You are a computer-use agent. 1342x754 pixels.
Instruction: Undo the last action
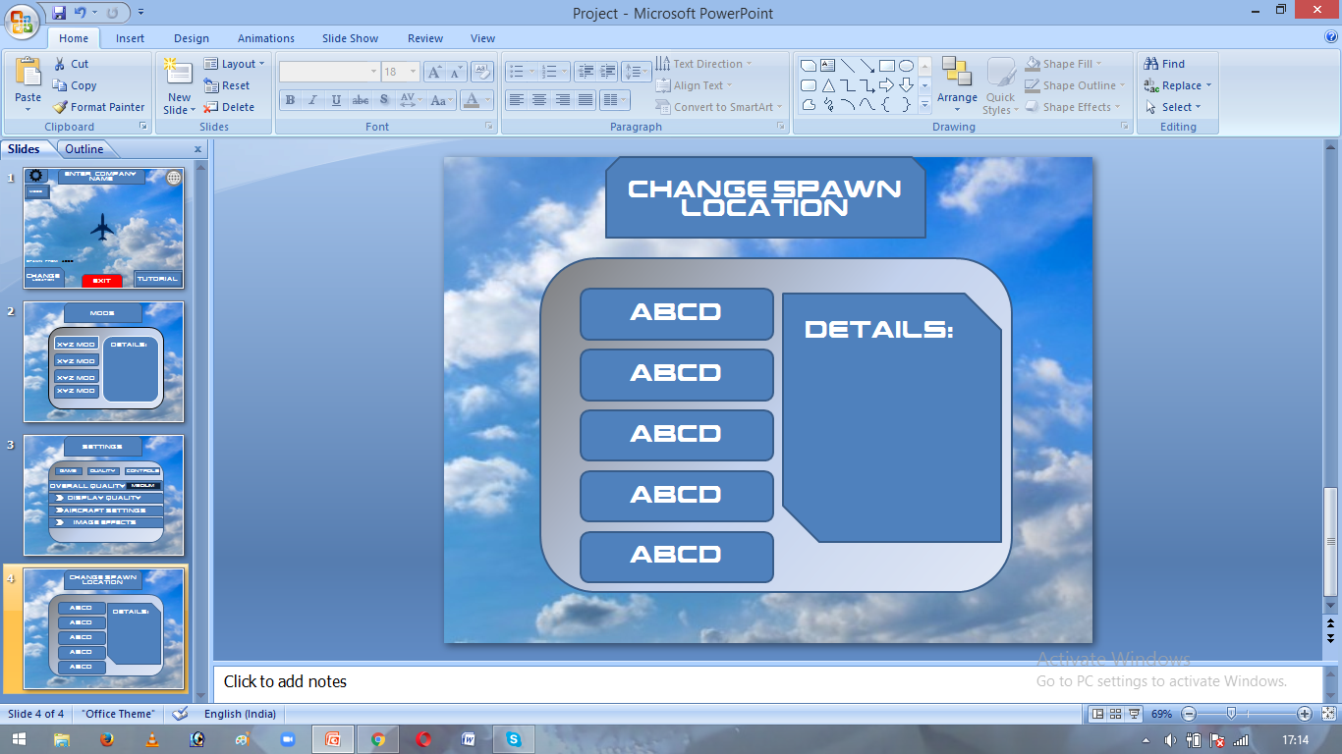pos(81,13)
